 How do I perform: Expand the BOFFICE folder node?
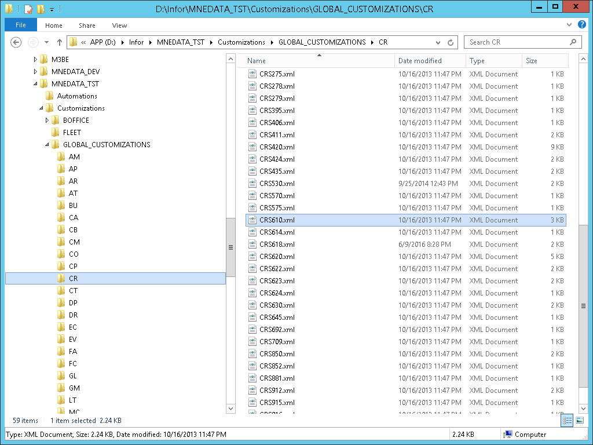click(47, 121)
